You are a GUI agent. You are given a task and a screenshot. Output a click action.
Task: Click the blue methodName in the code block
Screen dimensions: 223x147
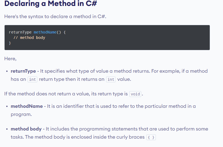(45, 32)
